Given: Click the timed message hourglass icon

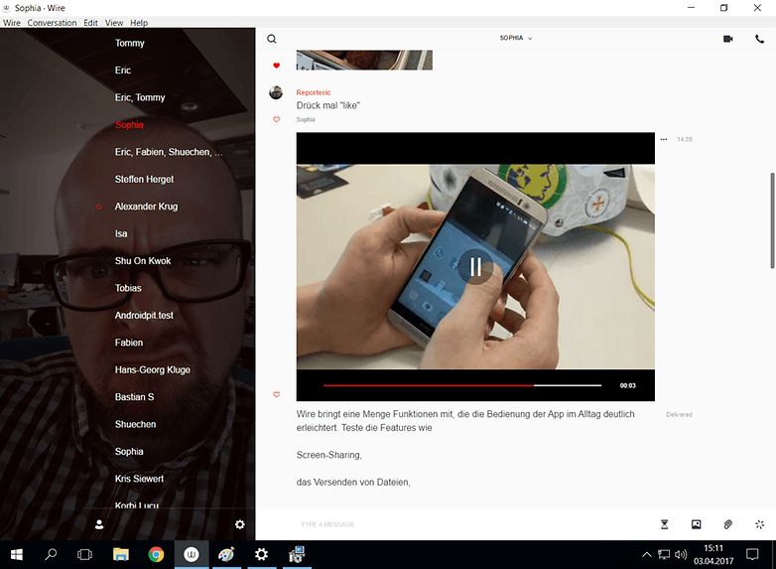Looking at the screenshot, I should pyautogui.click(x=664, y=524).
